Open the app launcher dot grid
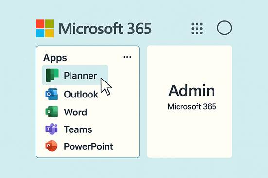The image size is (268, 178). tap(197, 28)
